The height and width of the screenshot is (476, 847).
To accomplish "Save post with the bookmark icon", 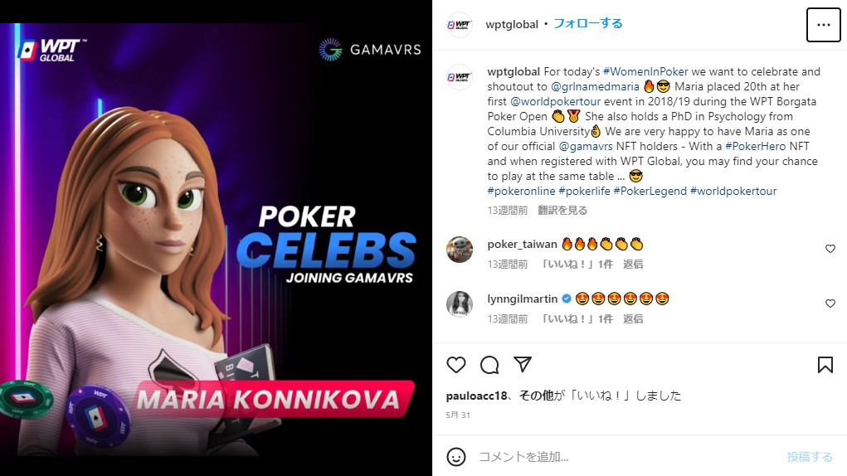I will point(825,365).
